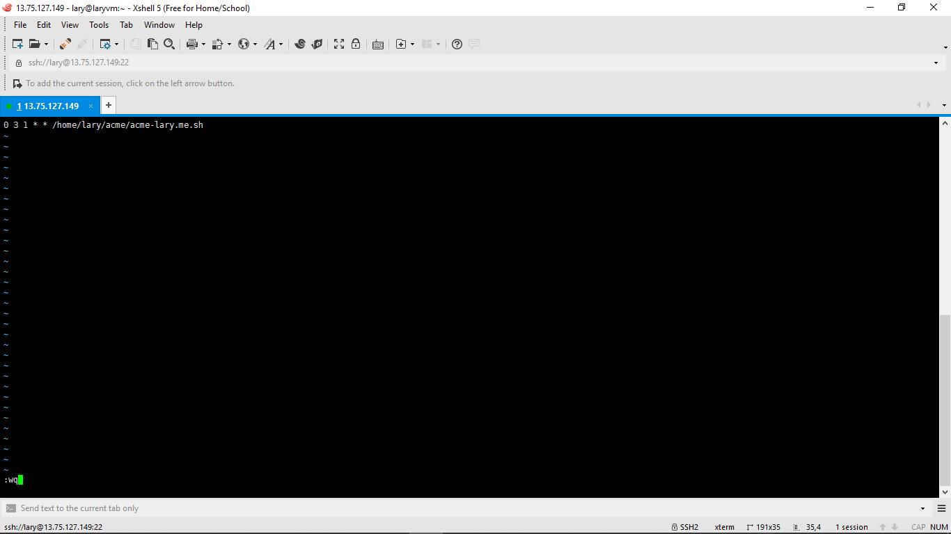Click the Find magnifier icon
This screenshot has height=534, width=951.
169,44
